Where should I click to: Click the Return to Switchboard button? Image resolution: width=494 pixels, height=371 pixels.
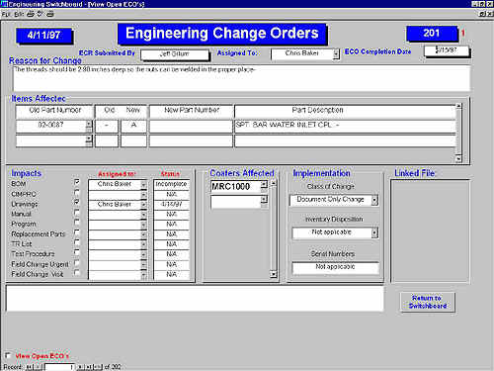pyautogui.click(x=428, y=302)
